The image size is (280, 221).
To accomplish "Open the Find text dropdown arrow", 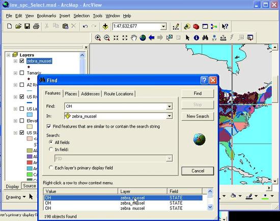I will 169,106.
